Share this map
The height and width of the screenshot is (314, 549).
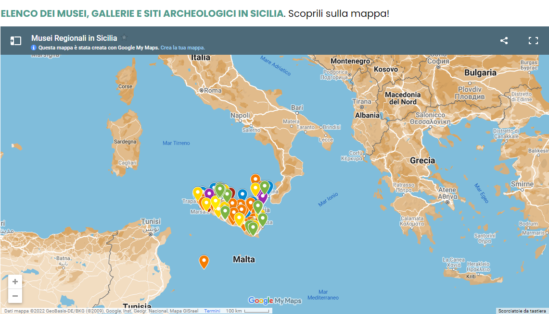click(504, 40)
